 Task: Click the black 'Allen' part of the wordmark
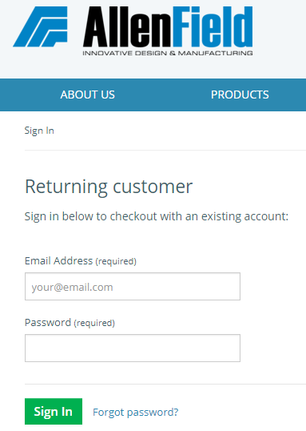[128, 26]
